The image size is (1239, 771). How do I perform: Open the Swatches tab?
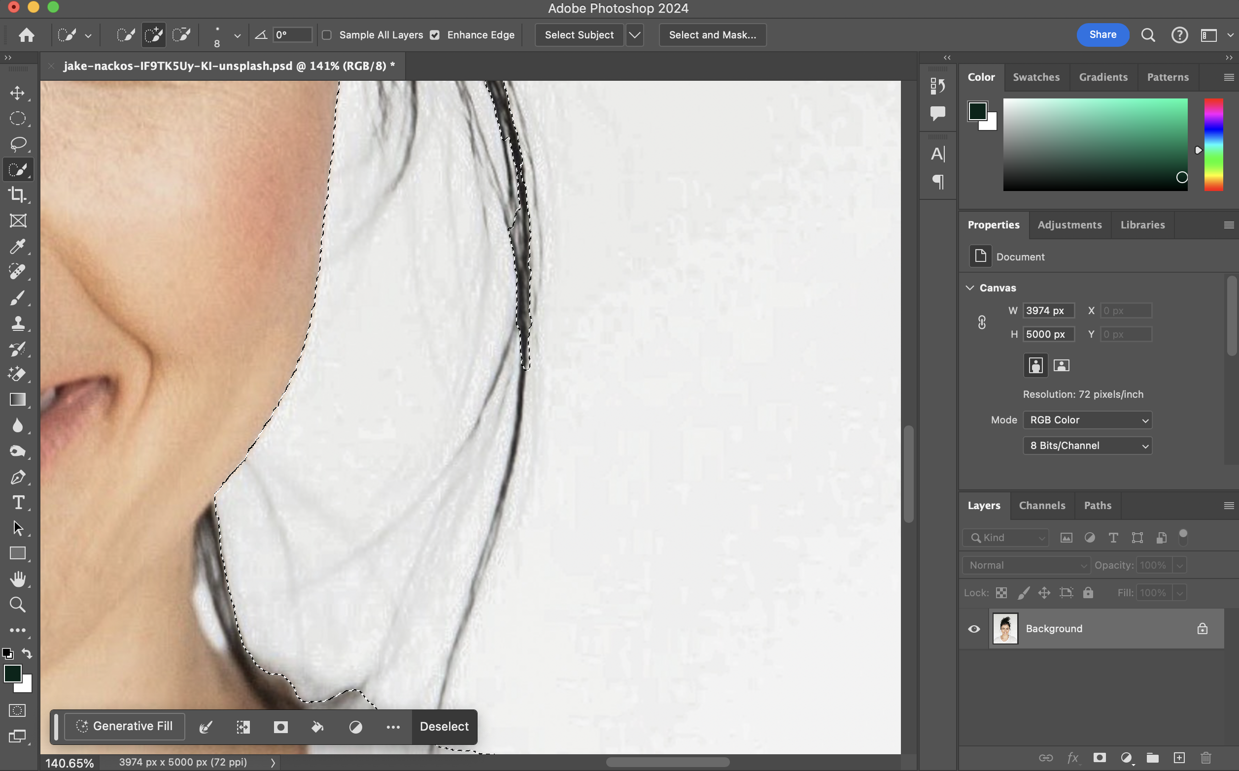(x=1036, y=77)
